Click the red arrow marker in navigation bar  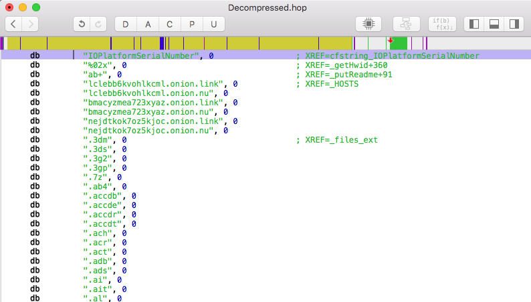(x=391, y=41)
